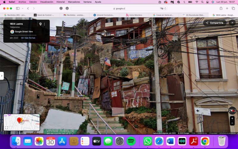
Task: Switch to the Intranet Corredora tab
Action: click(x=104, y=15)
